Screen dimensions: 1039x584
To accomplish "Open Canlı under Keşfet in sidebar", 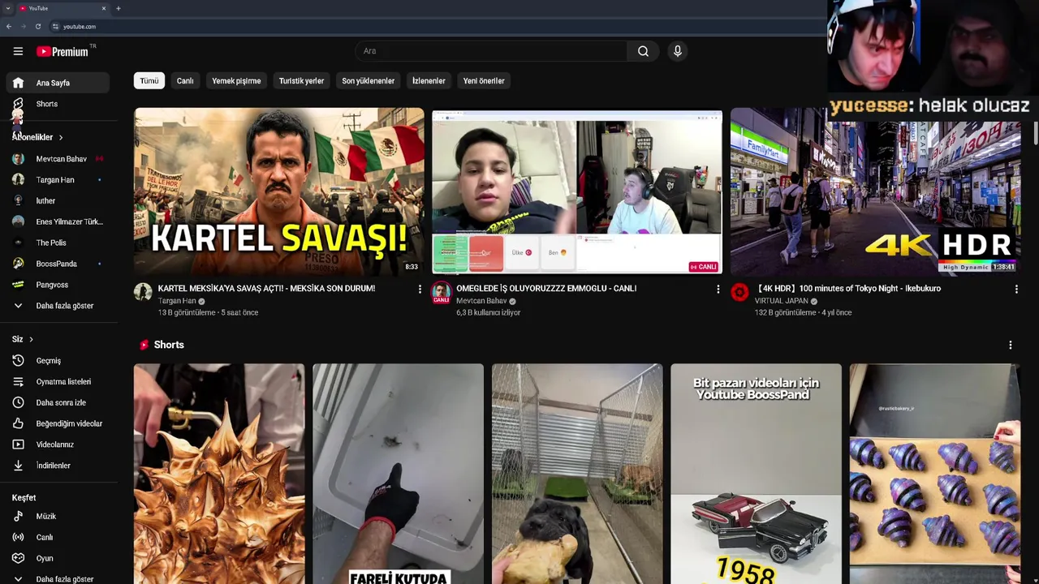I will click(57, 537).
